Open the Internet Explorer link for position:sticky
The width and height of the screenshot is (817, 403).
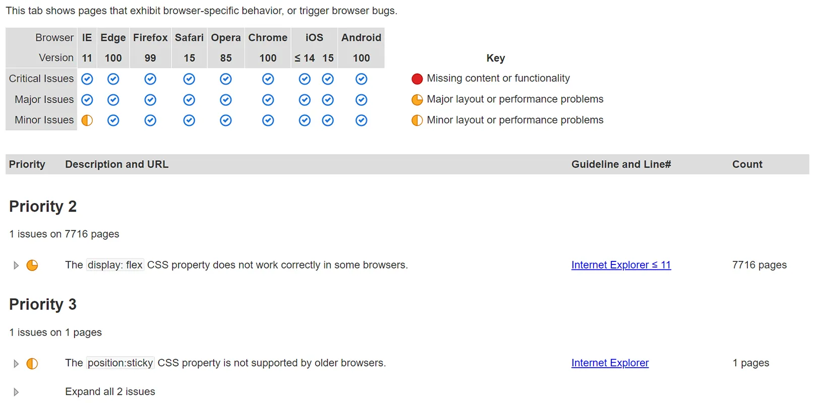610,363
